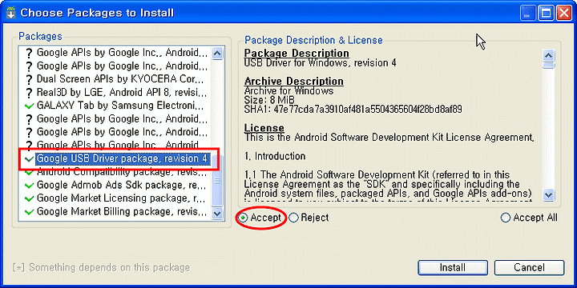This screenshot has height=288, width=577.
Task: Close the Choose Packages to Install dialog
Action: pos(563,14)
